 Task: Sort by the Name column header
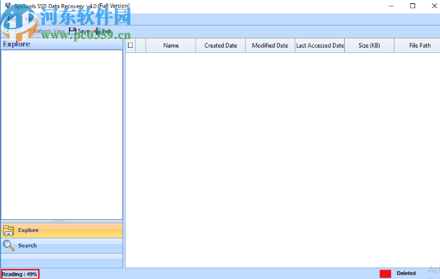point(171,45)
